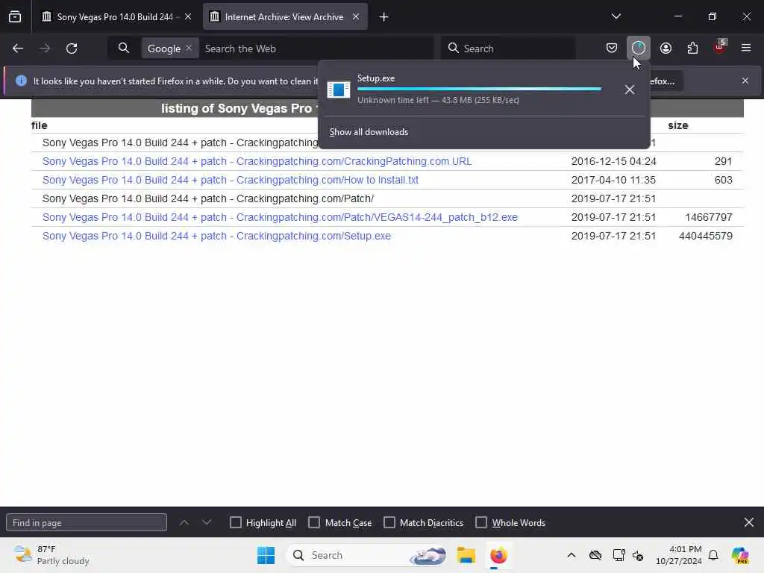Screen dimensions: 764x573
Task: Click the muted volume tray icon
Action: pyautogui.click(x=638, y=555)
